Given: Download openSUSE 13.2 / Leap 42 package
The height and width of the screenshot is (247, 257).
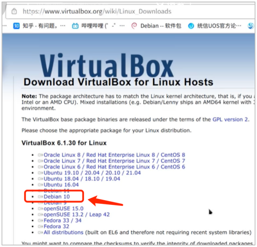Looking at the screenshot, I should 77,215.
